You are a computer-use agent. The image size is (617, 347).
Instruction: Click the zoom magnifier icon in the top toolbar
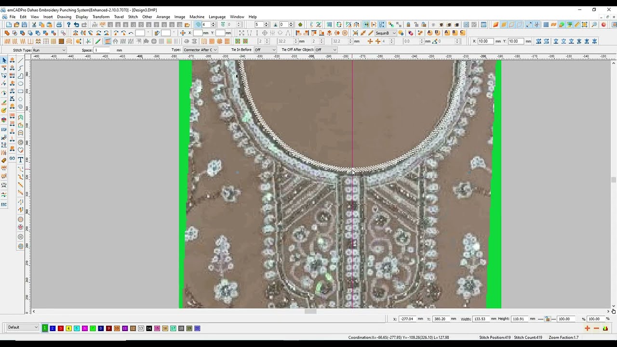[594, 25]
